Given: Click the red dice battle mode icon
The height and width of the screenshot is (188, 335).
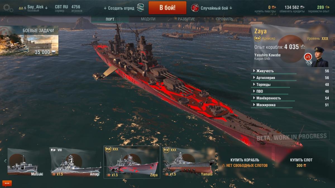Looking at the screenshot, I should point(195,8).
